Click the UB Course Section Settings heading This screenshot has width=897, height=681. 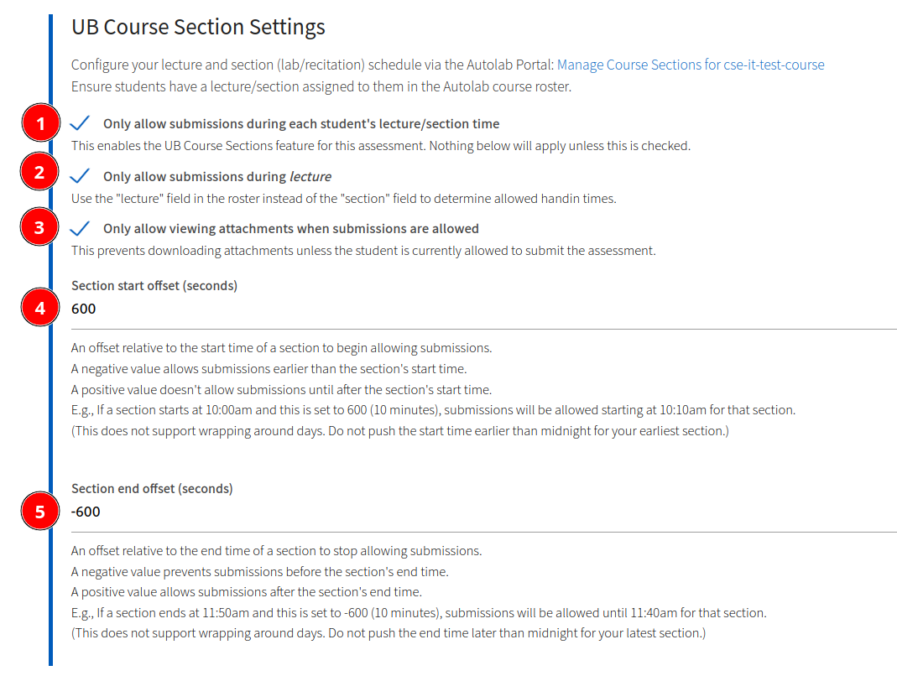[x=198, y=27]
